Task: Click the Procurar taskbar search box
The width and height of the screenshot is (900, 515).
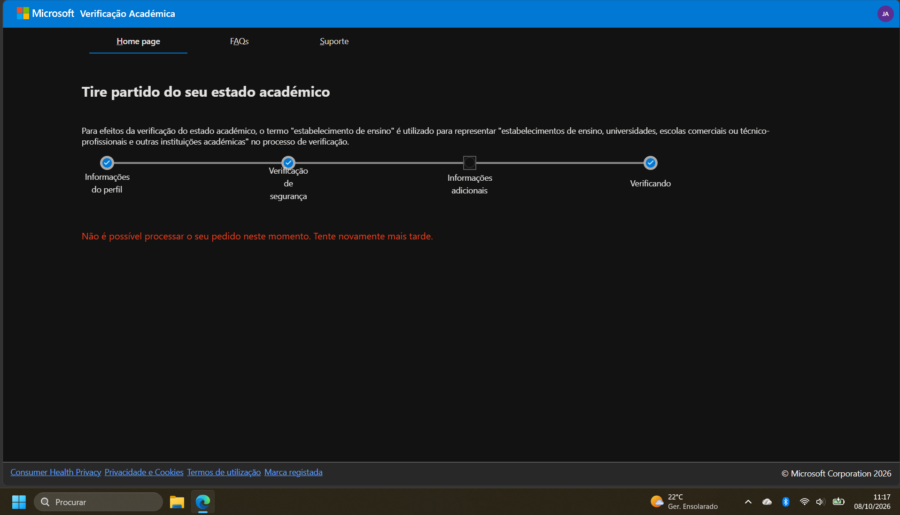Action: 98,502
